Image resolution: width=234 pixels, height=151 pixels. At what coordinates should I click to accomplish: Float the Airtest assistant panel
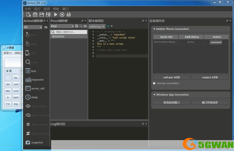(44, 21)
